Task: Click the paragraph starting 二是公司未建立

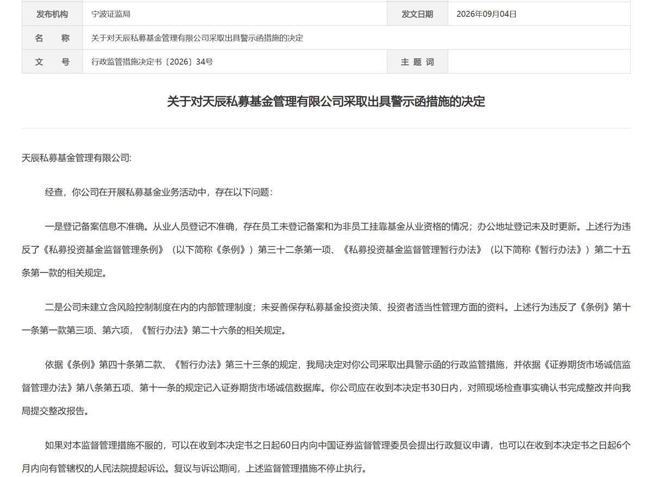Action: tap(326, 318)
